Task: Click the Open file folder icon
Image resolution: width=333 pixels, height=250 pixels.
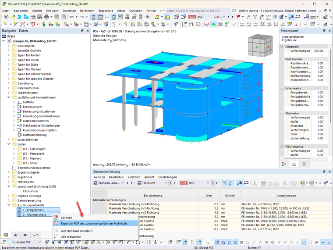Action: pyautogui.click(x=13, y=17)
